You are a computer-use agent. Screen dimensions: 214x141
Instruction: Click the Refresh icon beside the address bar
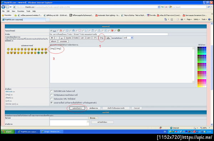pyautogui.click(x=162, y=7)
